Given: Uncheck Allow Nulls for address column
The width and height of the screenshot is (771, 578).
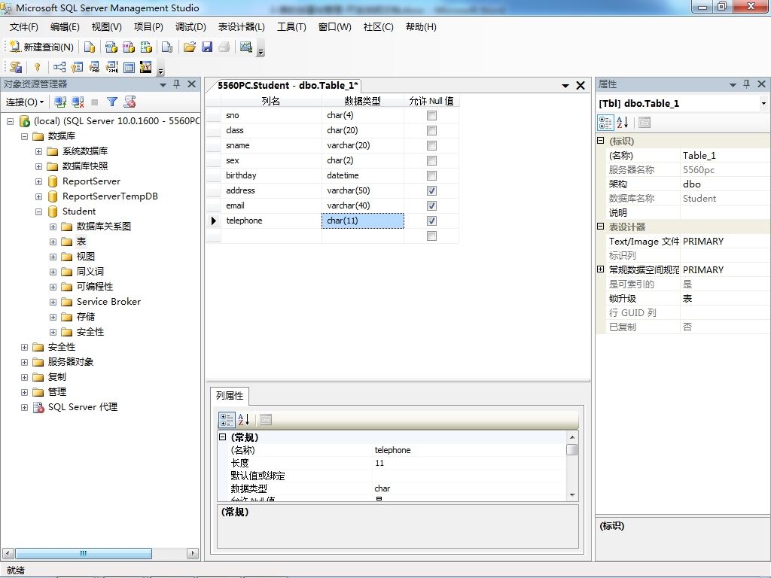Looking at the screenshot, I should pyautogui.click(x=431, y=190).
